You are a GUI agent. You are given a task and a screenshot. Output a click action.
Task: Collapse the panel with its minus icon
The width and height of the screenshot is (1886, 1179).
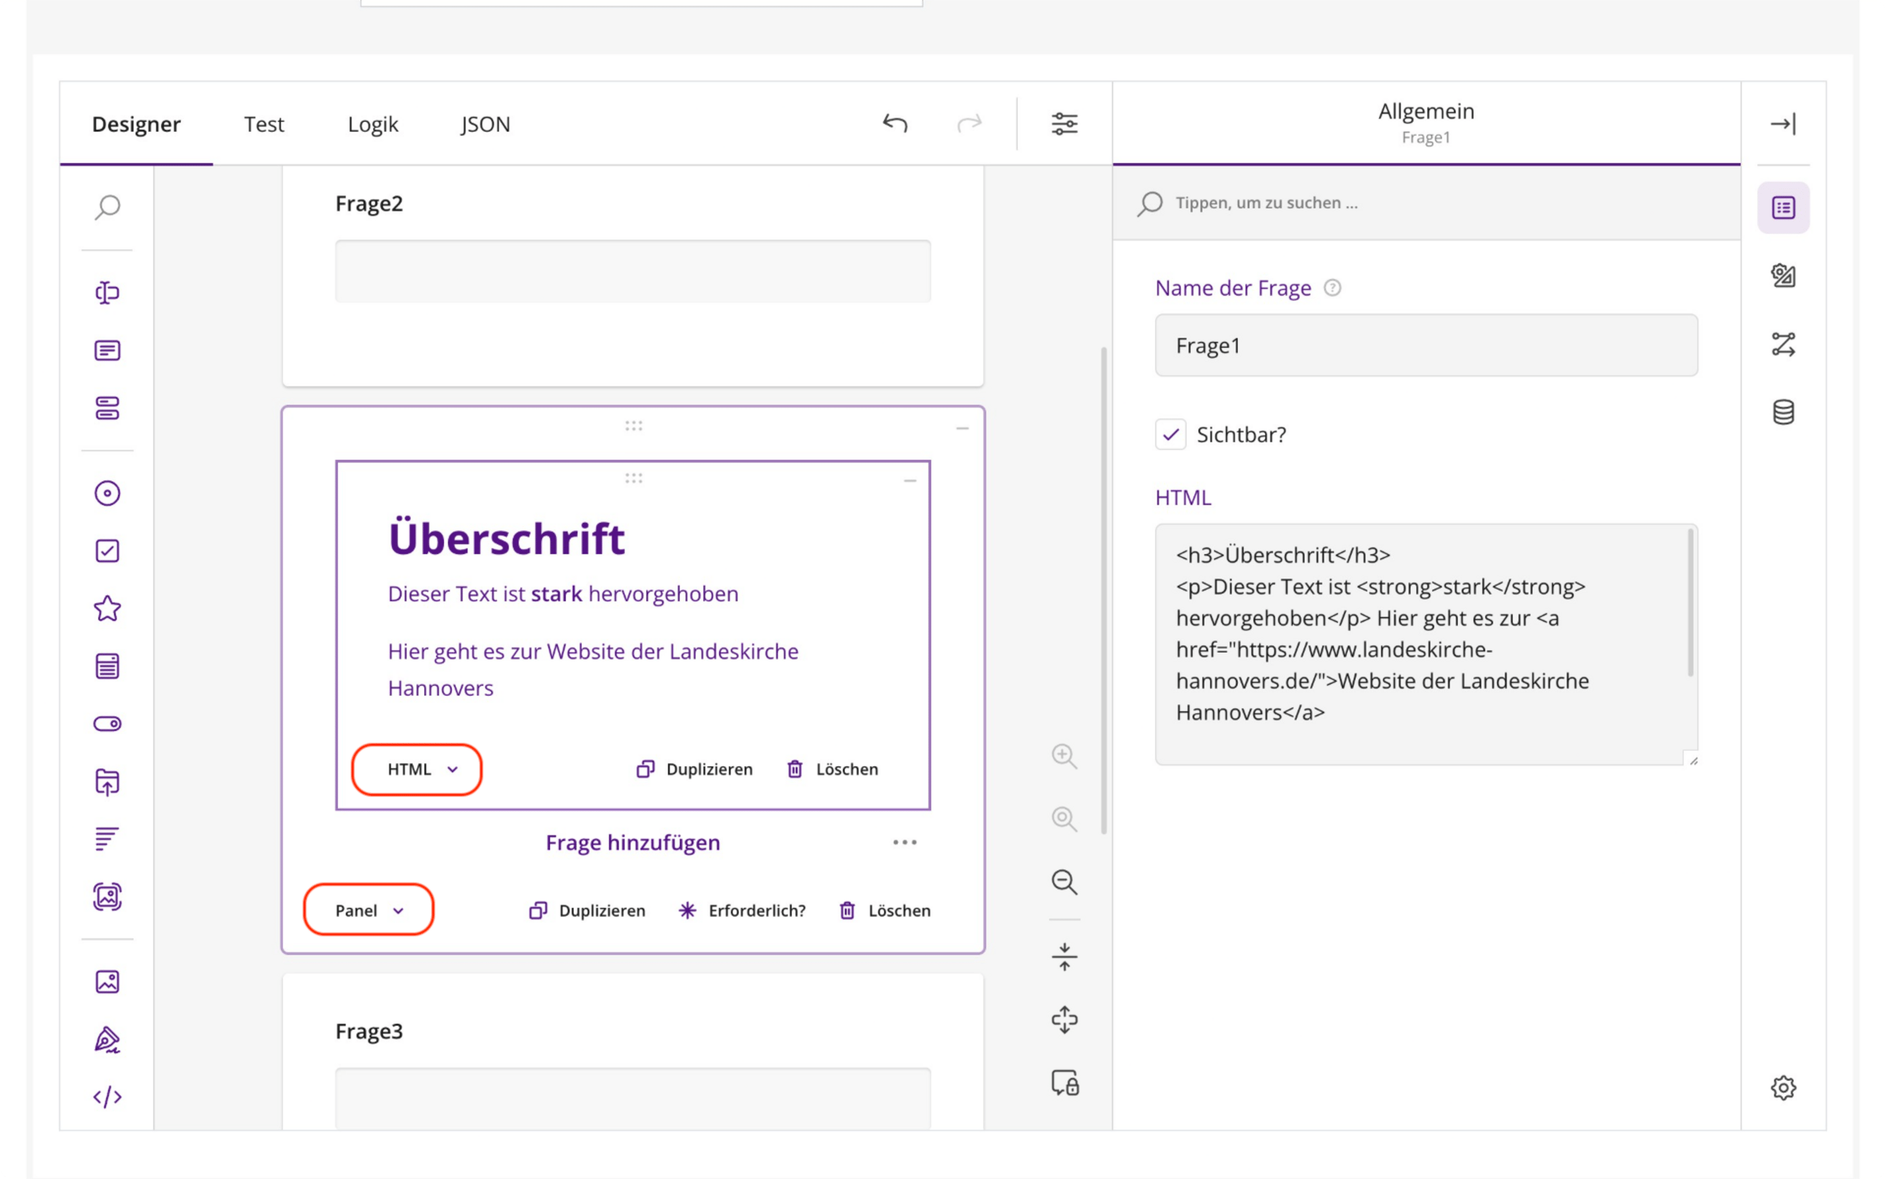click(963, 428)
